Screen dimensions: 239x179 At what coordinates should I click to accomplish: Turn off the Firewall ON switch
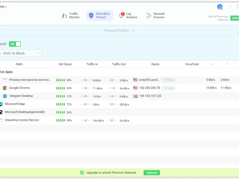pos(15,44)
